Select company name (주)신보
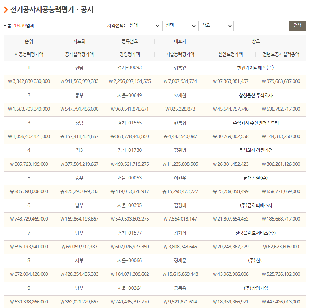Image resolution: width=312 pixels, height=308 pixels. (x=255, y=260)
